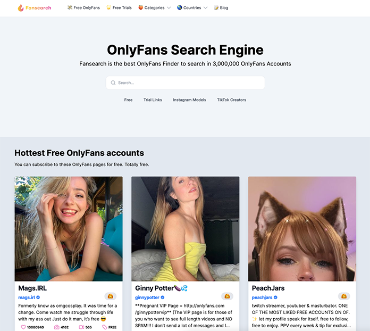Click the "OnlyFans Search Engine" heading
Image resolution: width=370 pixels, height=331 pixels.
(185, 50)
